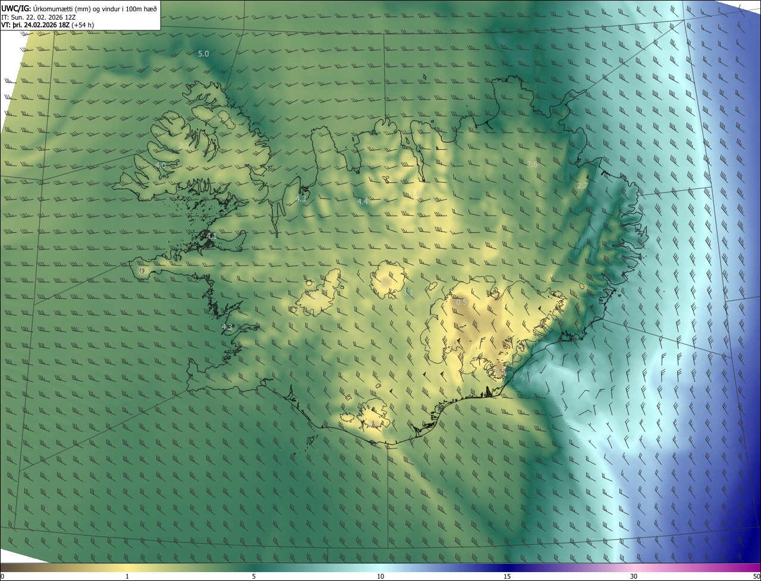The width and height of the screenshot is (761, 581).
Task: Click the "UWC/IG: Úrkomumætti (mm) og vindur í 100m hæð" title
Action: (x=79, y=8)
